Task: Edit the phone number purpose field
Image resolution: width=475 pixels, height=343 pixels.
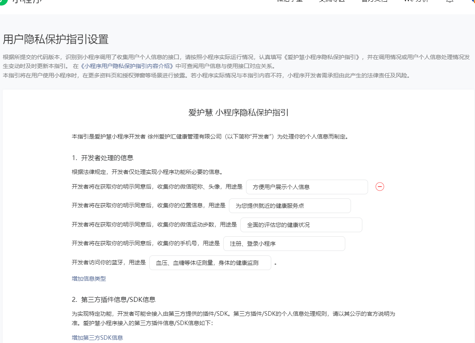Action: 284,244
